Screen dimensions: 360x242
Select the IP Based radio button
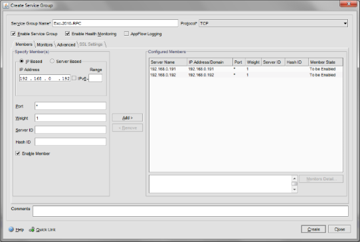pos(21,61)
